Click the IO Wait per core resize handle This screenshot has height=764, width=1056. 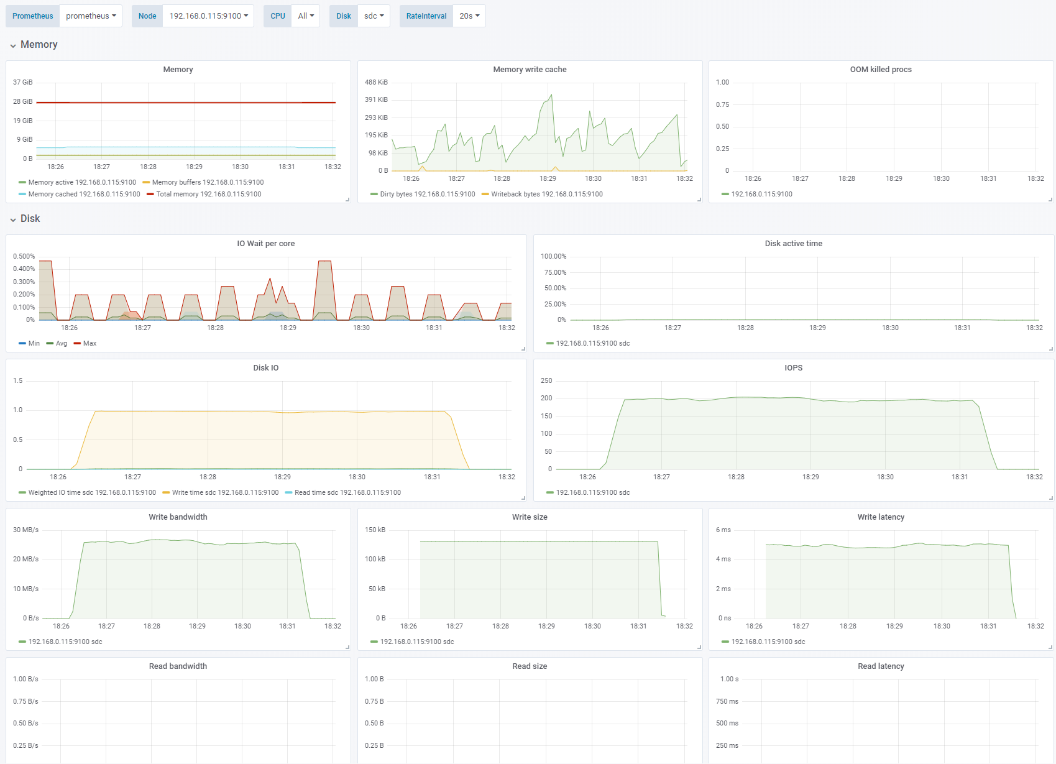pyautogui.click(x=523, y=349)
